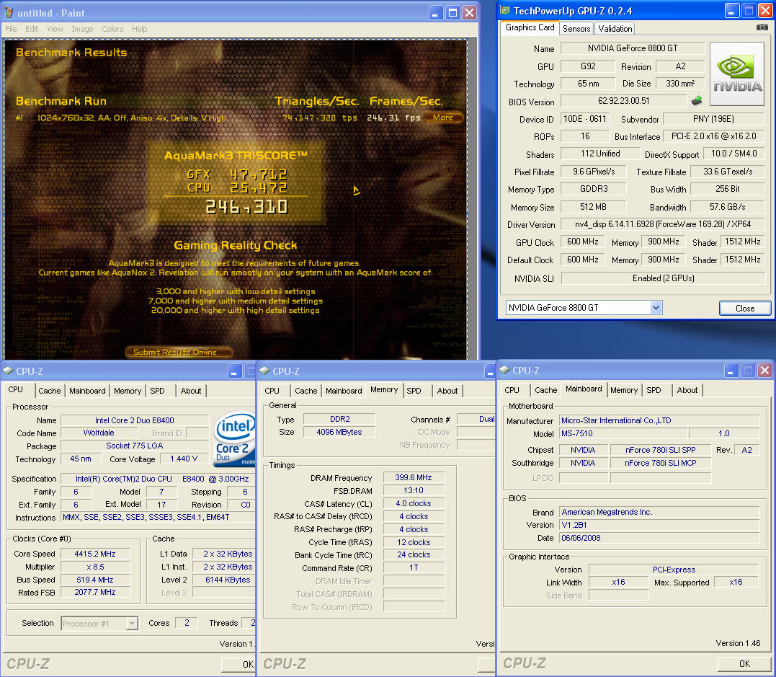Click title icon of CPU-Z window showing Mainboard tab
Viewport: 776px width, 677px height.
[504, 370]
